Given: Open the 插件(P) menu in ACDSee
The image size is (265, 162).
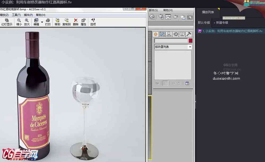Looking at the screenshot, I should (28, 15).
